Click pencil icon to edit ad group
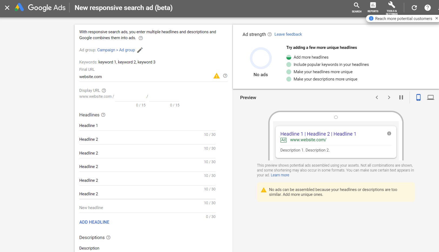 click(x=140, y=50)
